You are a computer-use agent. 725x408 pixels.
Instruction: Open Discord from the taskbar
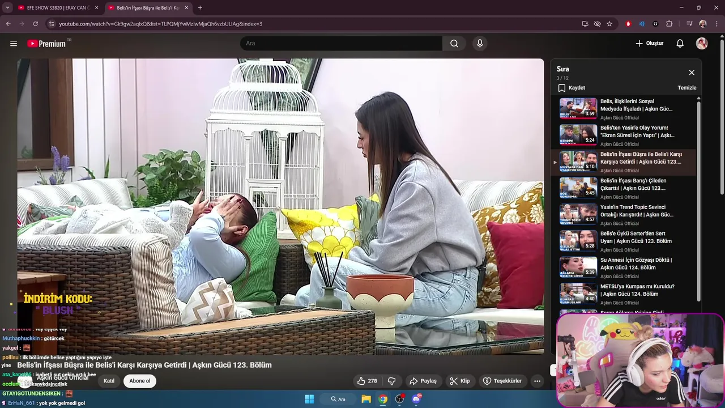click(x=416, y=399)
